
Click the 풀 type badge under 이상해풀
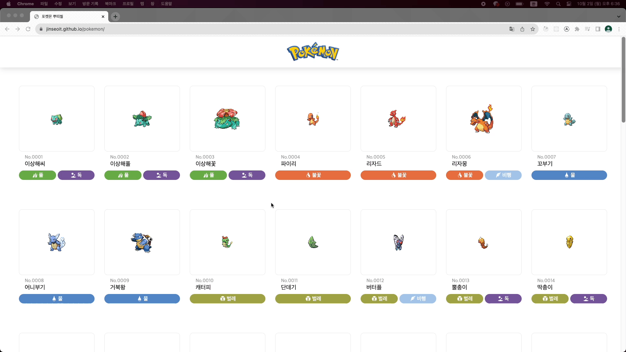tap(123, 175)
